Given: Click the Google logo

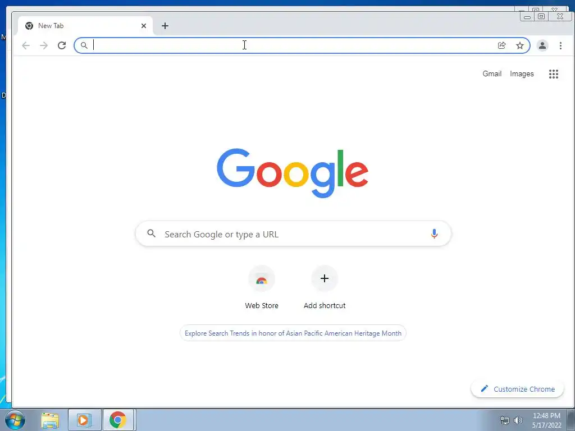Looking at the screenshot, I should (293, 173).
